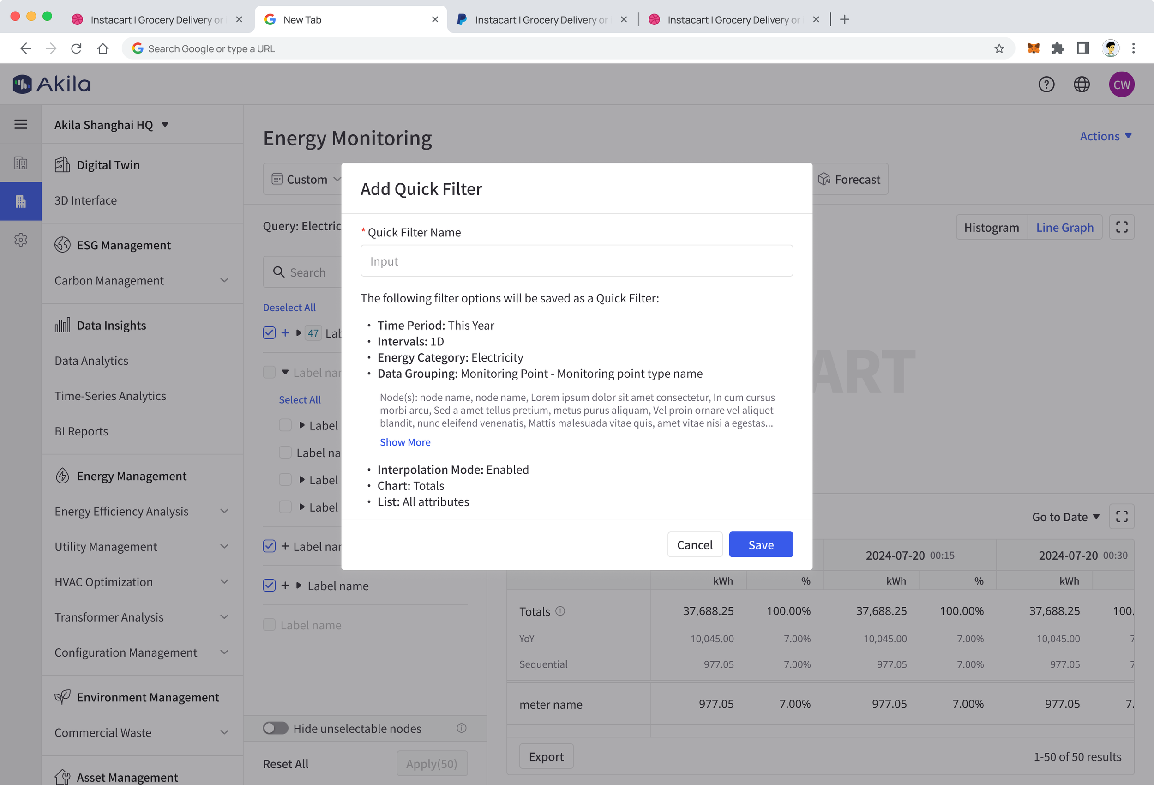Toggle the hamburger sidebar menu icon
The image size is (1154, 785).
pyautogui.click(x=21, y=124)
